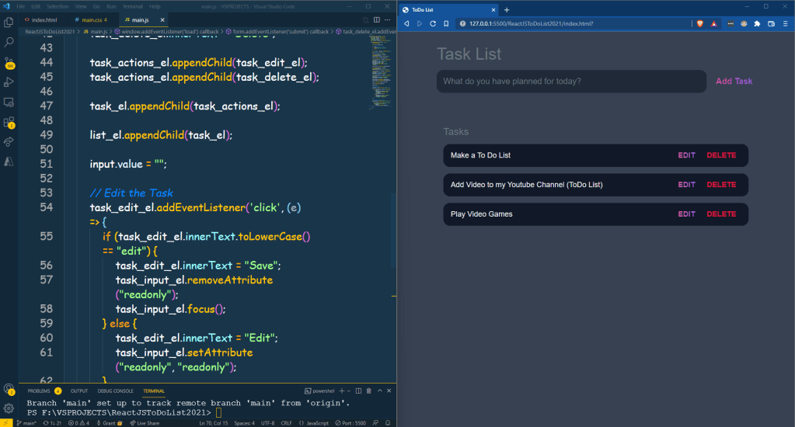Screen dimensions: 795x427
Task: Open the Extensions view in sidebar
Action: [9, 122]
